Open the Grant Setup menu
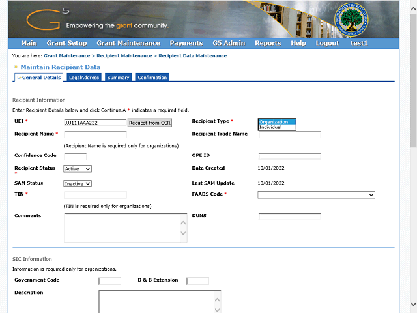 tap(66, 43)
